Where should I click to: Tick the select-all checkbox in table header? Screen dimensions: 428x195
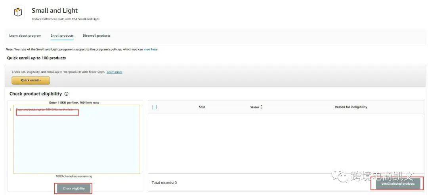coord(155,107)
